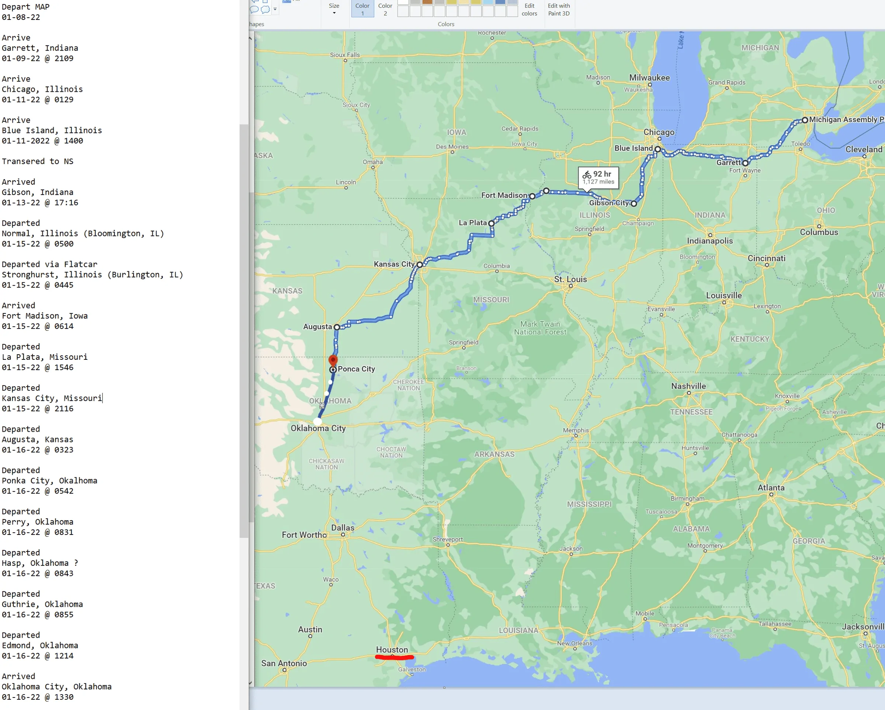Click the Blue Island waypoint marker

coord(657,149)
